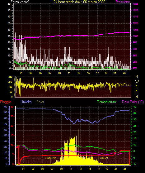Click temperature axis value -5
Image resolution: width=145 pixels, height=173 pixels.
pyautogui.click(x=134, y=164)
